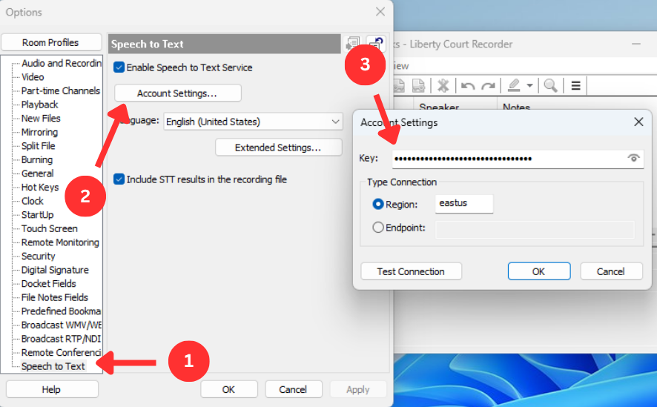Select New Files in the options tree

click(x=41, y=118)
